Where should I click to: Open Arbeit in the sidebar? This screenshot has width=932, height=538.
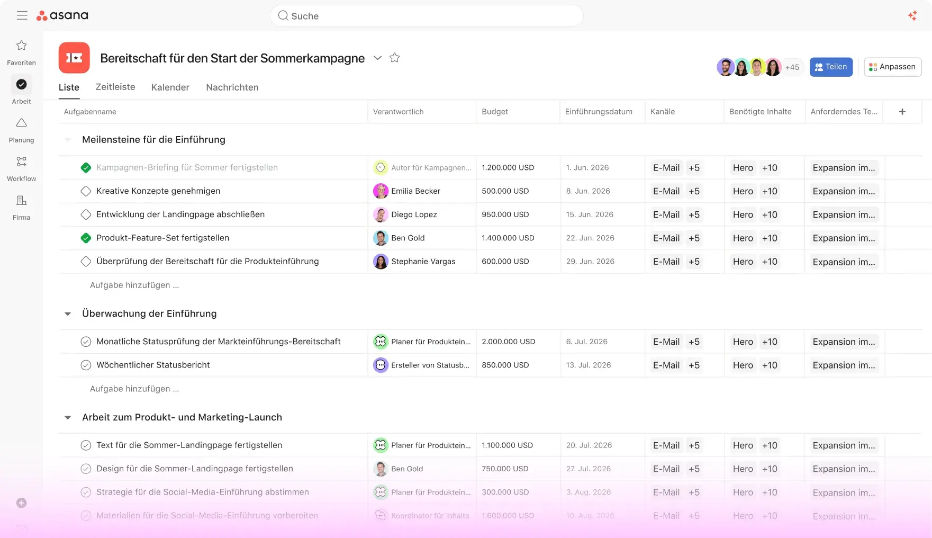[21, 91]
